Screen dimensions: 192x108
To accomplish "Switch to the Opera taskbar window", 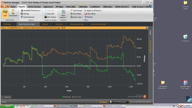I will pyautogui.click(x=114, y=106).
